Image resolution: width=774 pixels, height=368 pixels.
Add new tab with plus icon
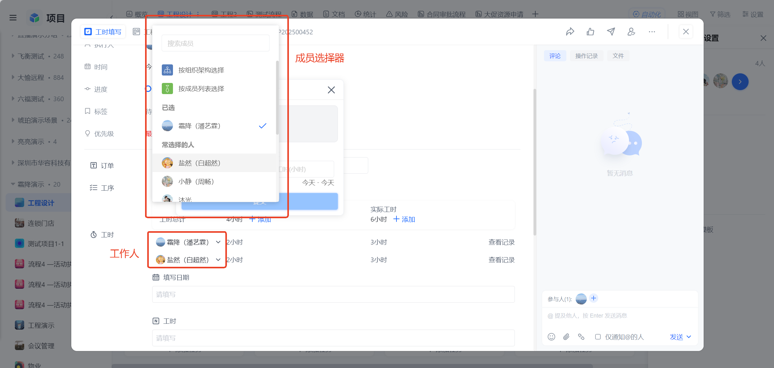coord(535,14)
